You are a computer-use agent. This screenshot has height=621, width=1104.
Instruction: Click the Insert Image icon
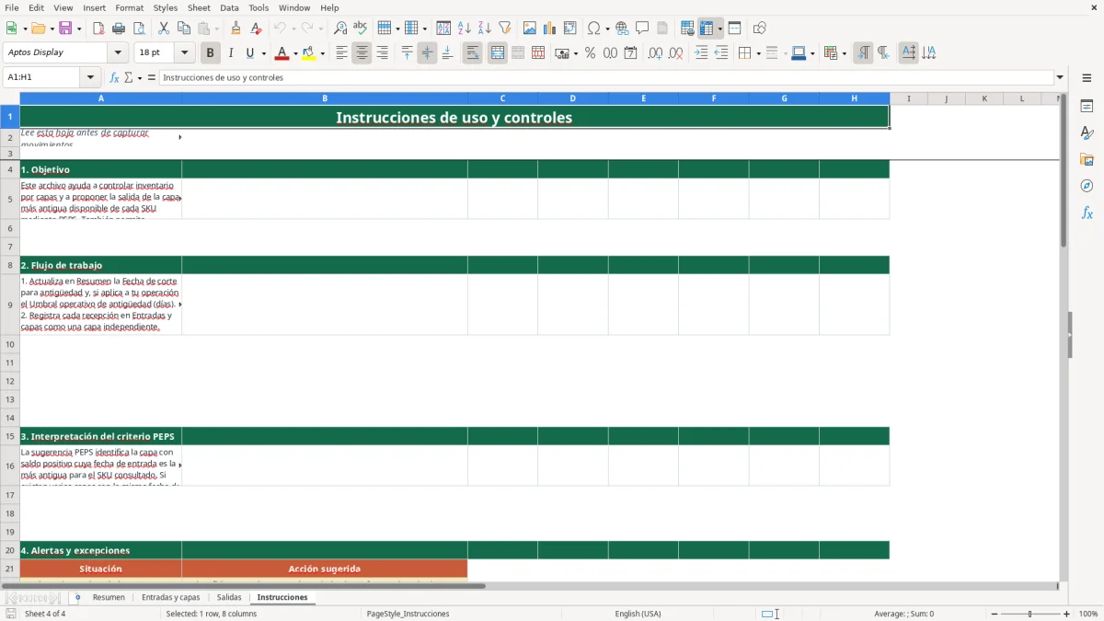coord(530,29)
